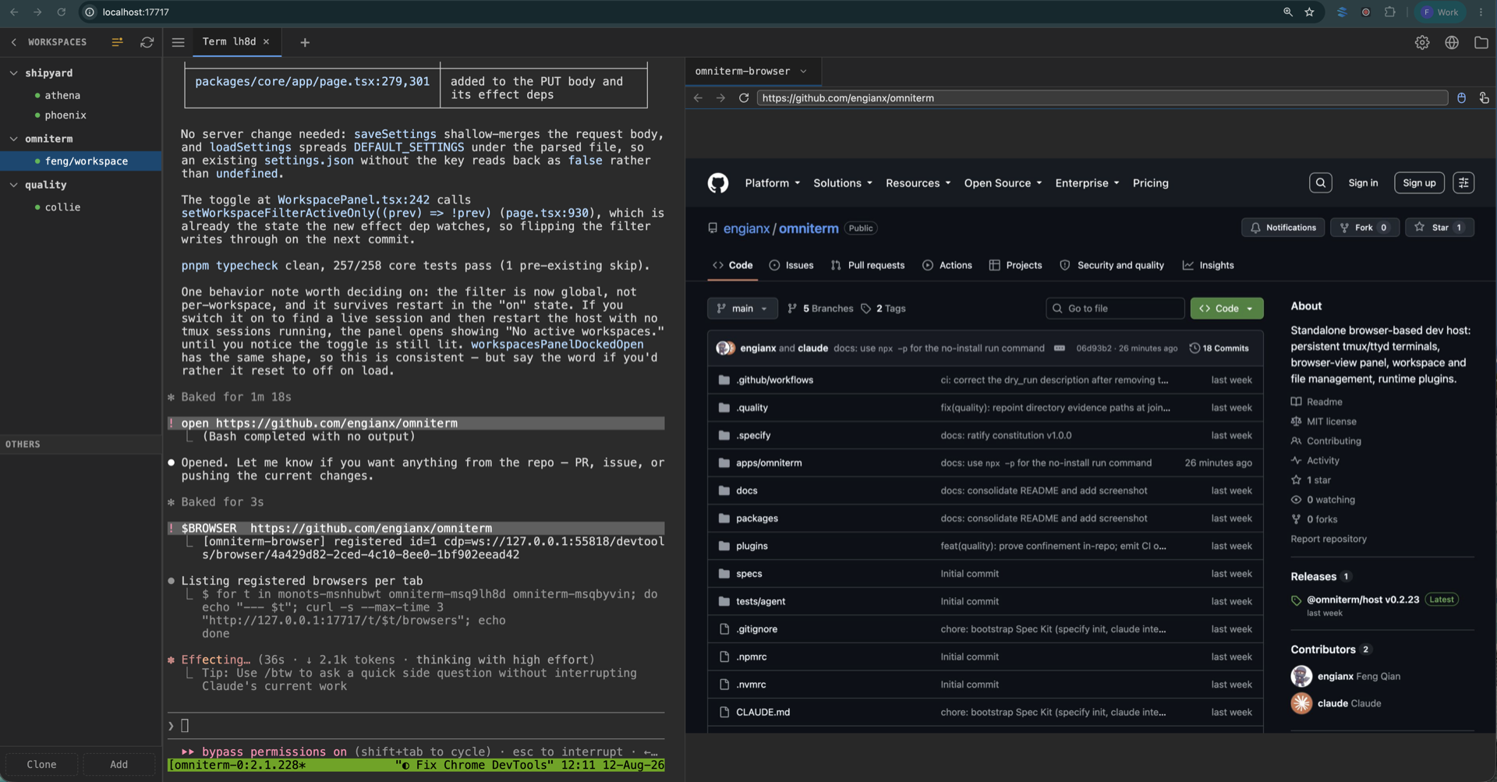Click the Chrome zoom magnifier icon
1497x782 pixels.
[1287, 12]
